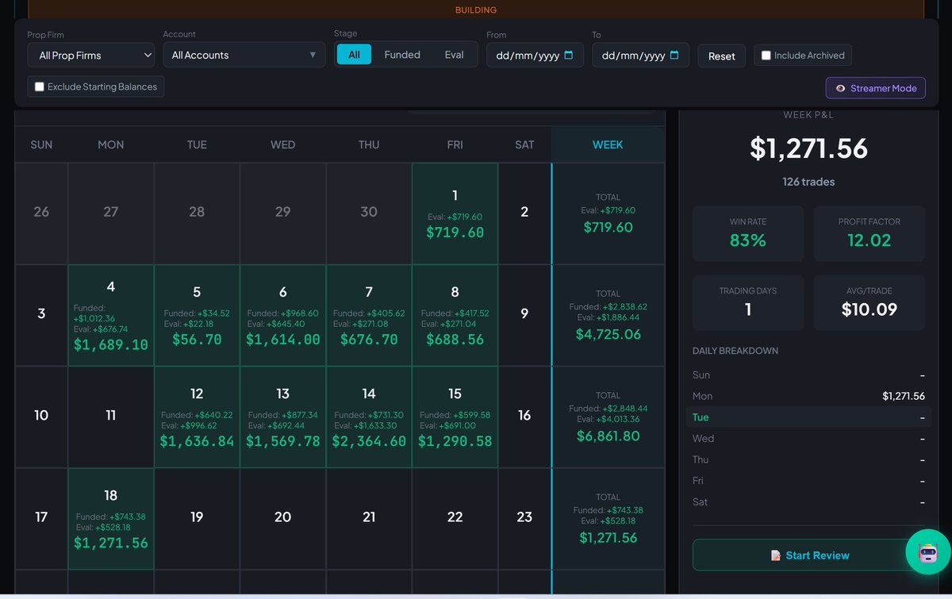Click the calendar icon in To date field

tap(674, 56)
